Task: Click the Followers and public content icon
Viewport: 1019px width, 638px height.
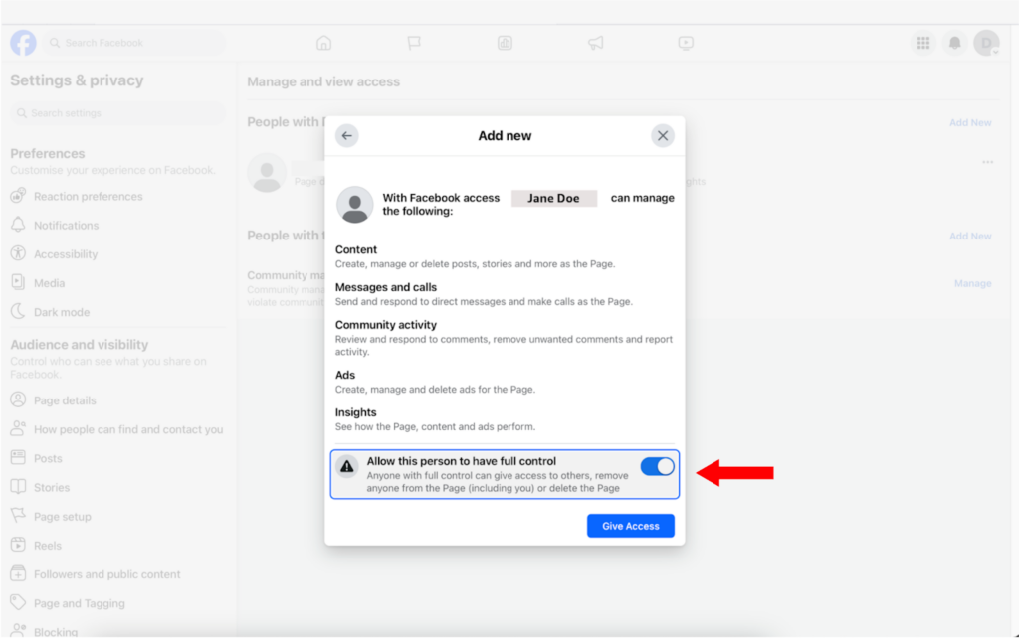Action: (18, 573)
